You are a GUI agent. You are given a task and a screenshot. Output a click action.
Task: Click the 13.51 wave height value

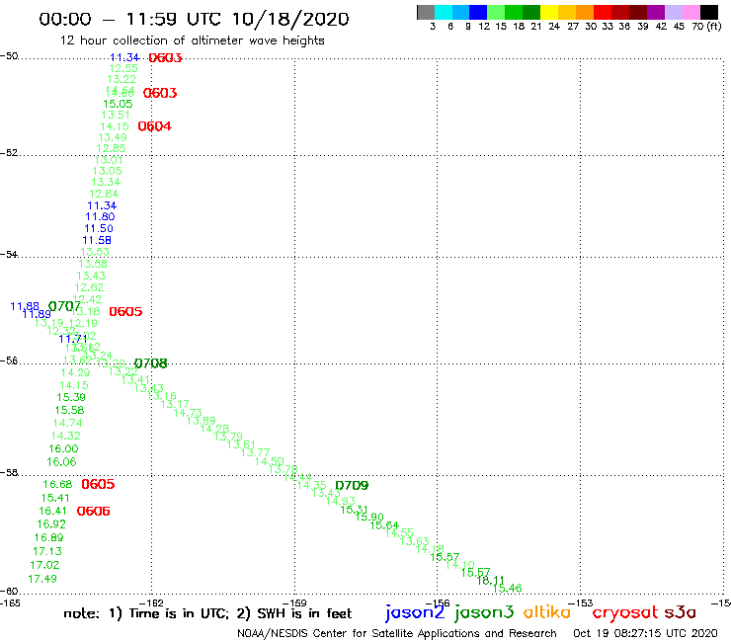coord(116,115)
